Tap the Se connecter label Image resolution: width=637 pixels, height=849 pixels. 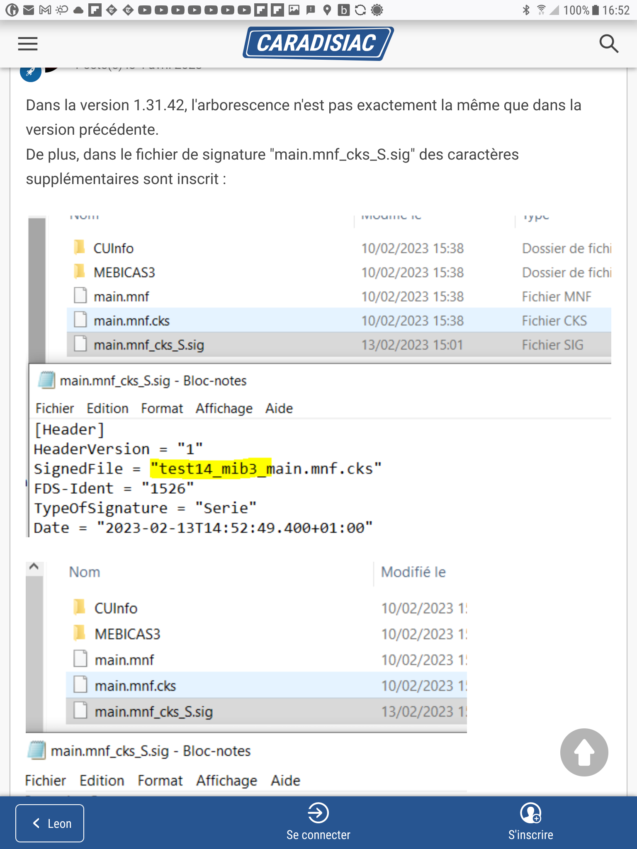pyautogui.click(x=318, y=835)
